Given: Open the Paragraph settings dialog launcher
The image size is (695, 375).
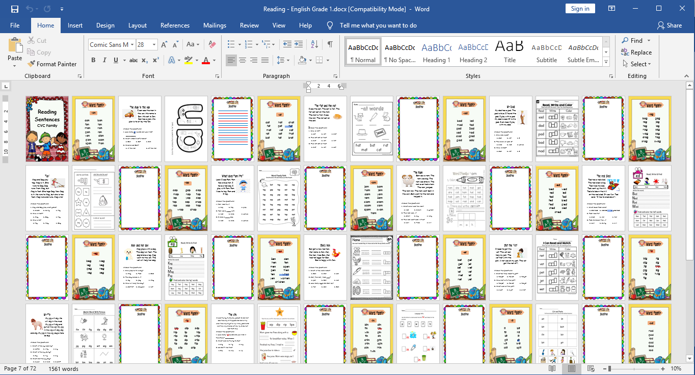Looking at the screenshot, I should [337, 76].
